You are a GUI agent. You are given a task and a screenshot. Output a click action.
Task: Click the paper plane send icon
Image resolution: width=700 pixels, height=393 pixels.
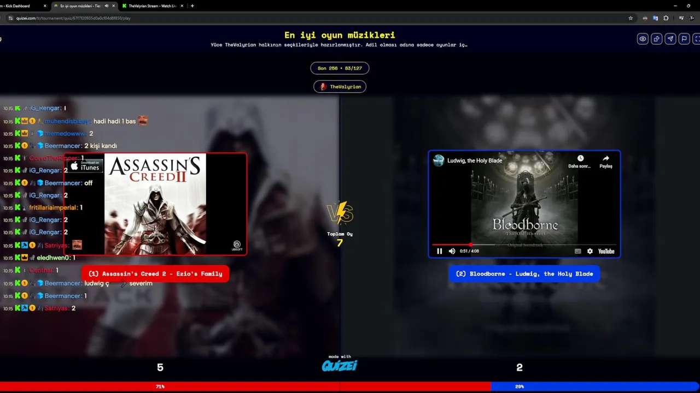670,39
